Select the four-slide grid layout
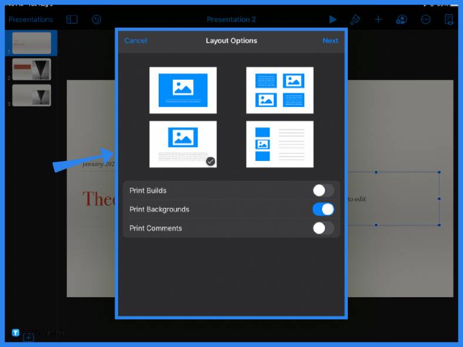 280,90
